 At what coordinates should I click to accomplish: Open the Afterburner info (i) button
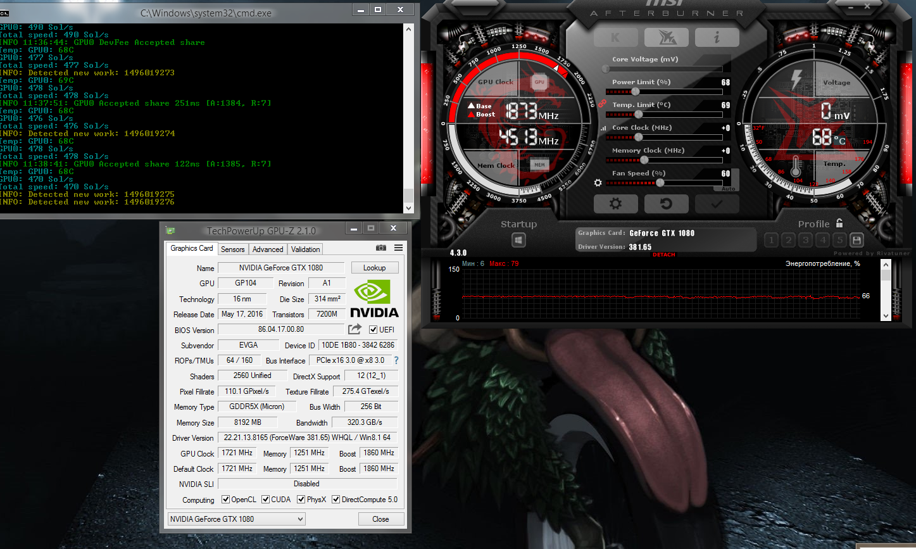(x=717, y=38)
